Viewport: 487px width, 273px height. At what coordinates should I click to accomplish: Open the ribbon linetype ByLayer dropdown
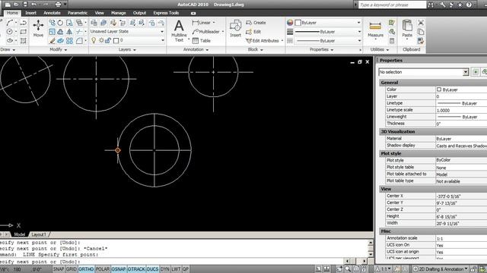(x=327, y=40)
